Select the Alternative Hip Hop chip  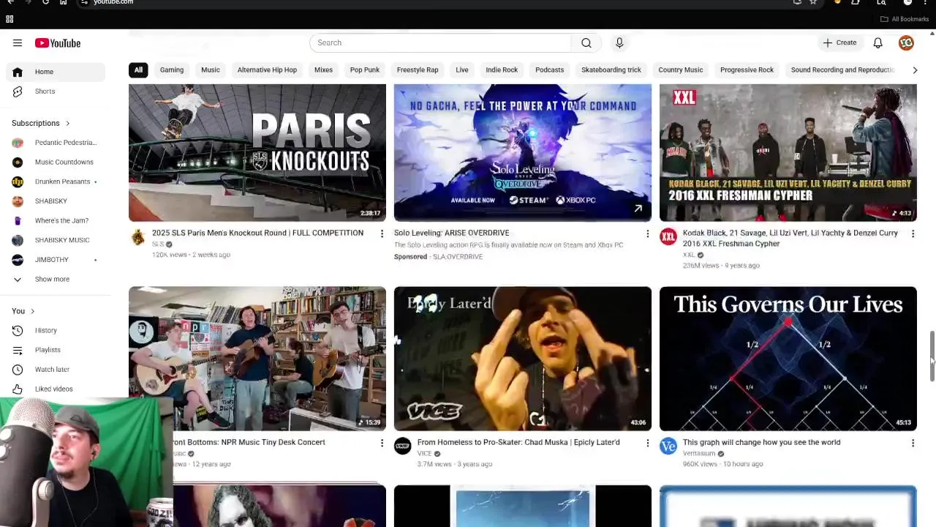coord(267,70)
